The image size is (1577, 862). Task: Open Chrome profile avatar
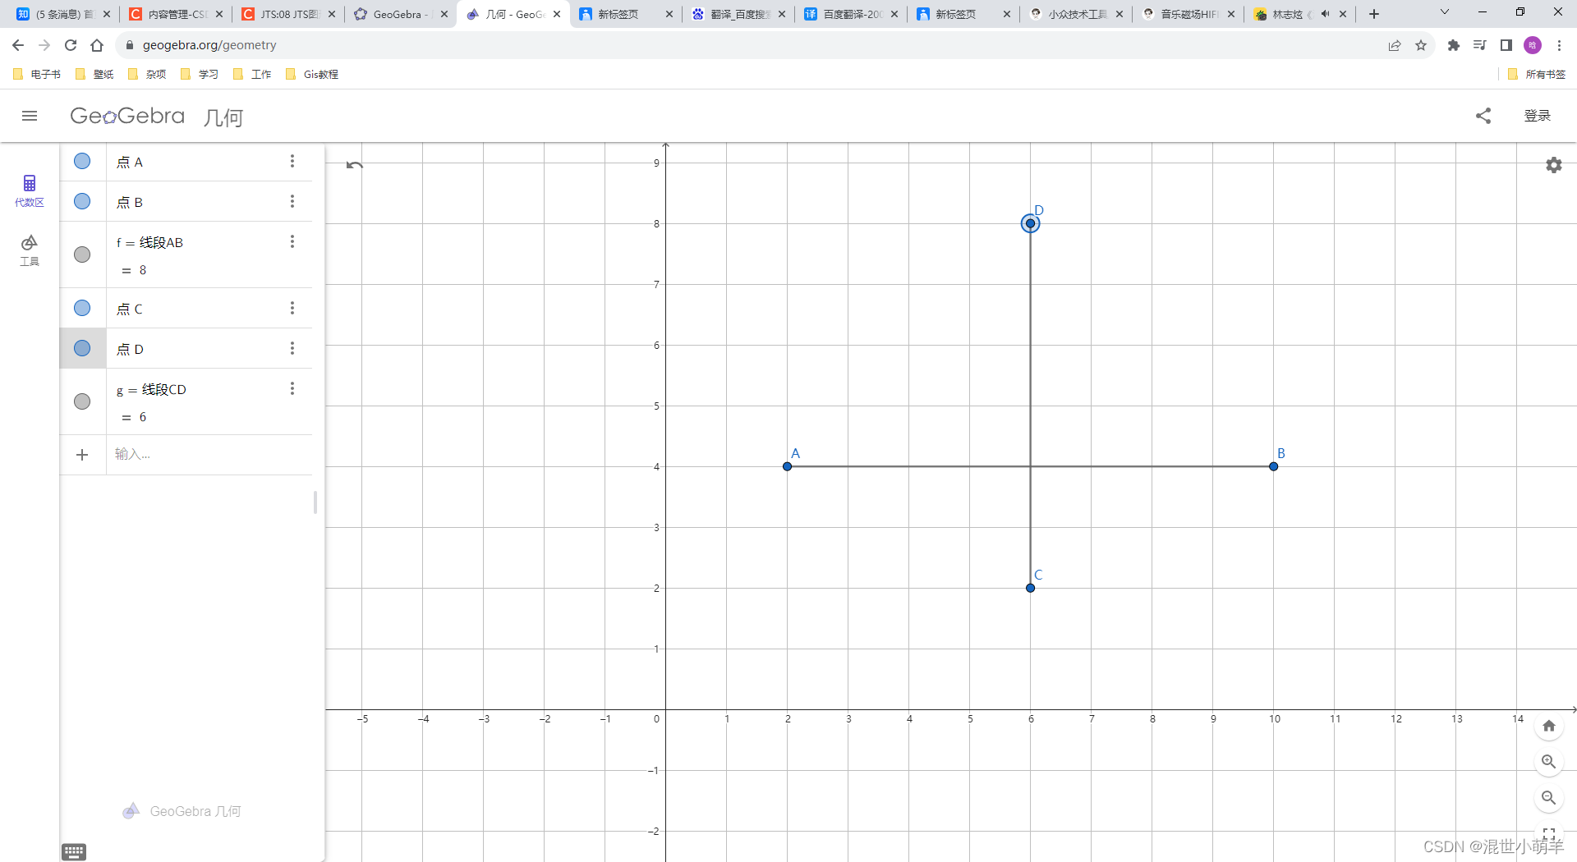click(x=1533, y=45)
